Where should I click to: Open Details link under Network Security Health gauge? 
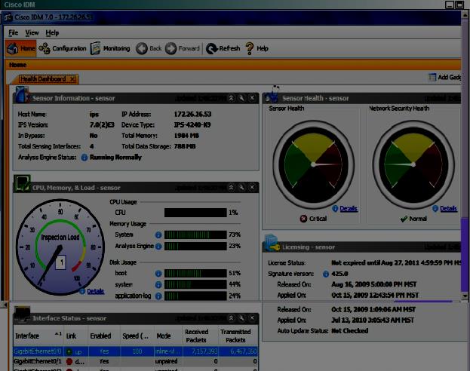click(448, 208)
